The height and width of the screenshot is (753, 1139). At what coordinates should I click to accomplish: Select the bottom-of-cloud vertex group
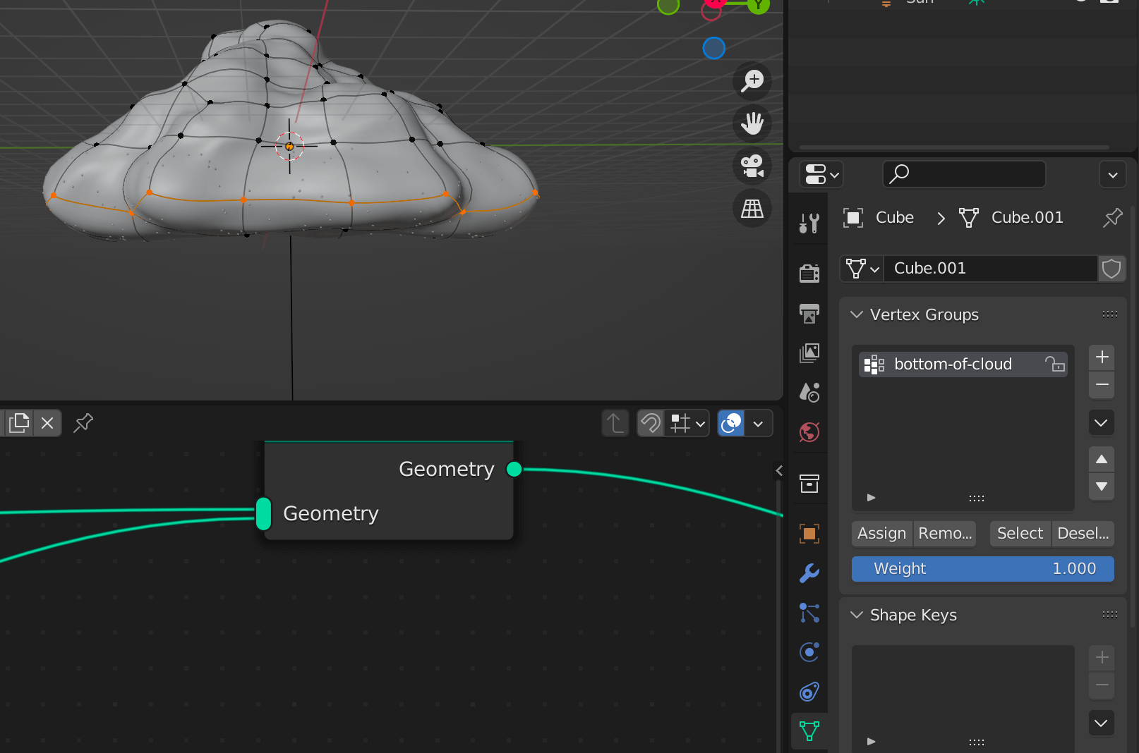[x=963, y=365]
